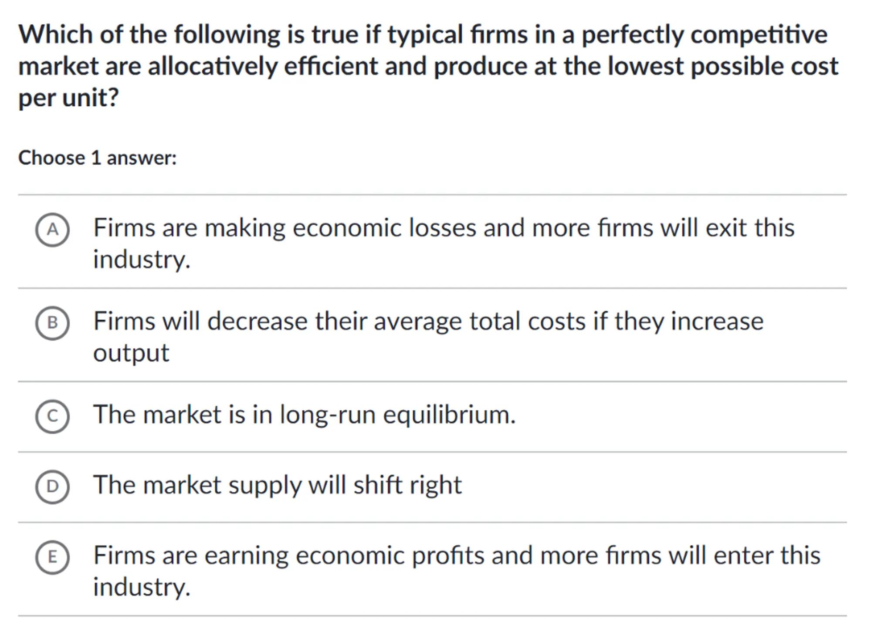
Task: Select the option B radio circle
Action: click(x=52, y=323)
